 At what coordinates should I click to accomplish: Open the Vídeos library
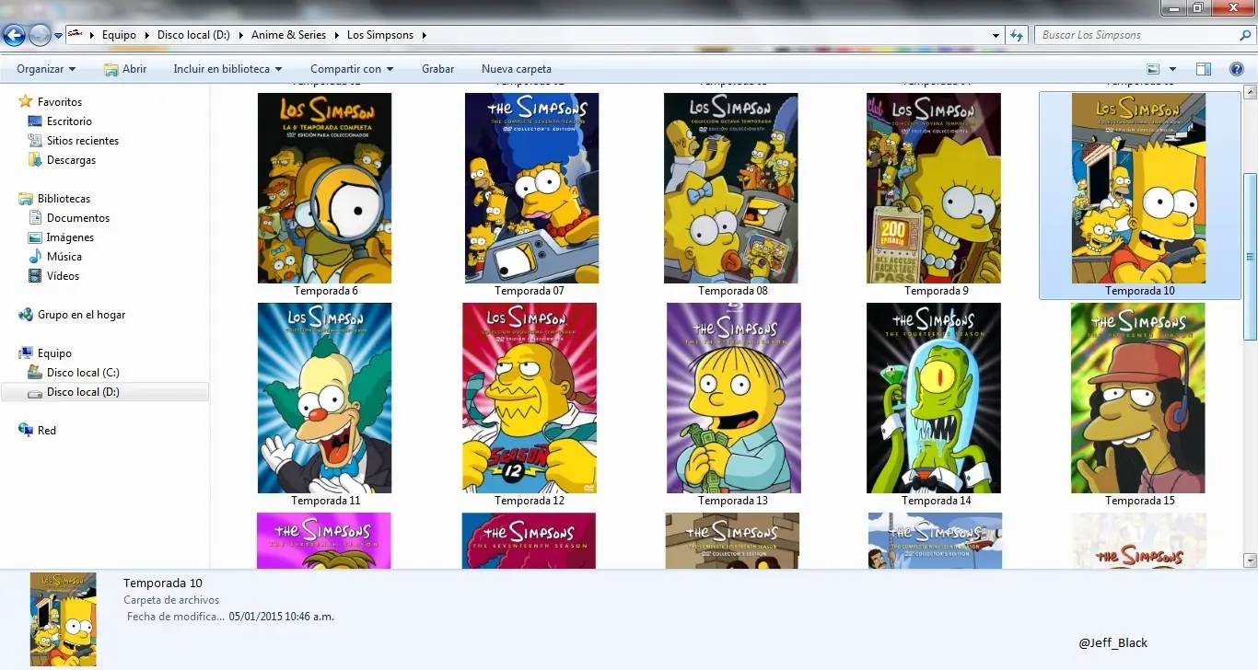click(64, 276)
